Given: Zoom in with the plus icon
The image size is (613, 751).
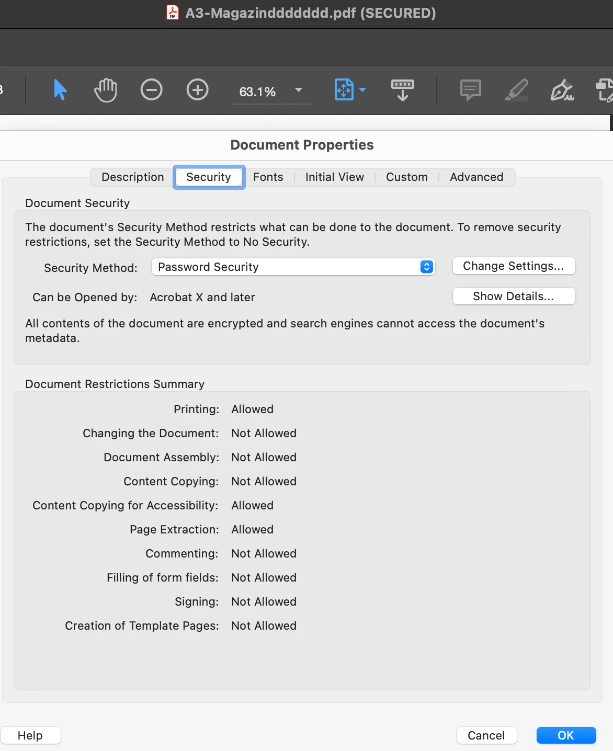Looking at the screenshot, I should point(197,90).
